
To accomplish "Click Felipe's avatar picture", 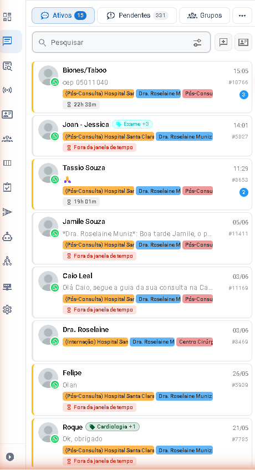I will [x=48, y=378].
